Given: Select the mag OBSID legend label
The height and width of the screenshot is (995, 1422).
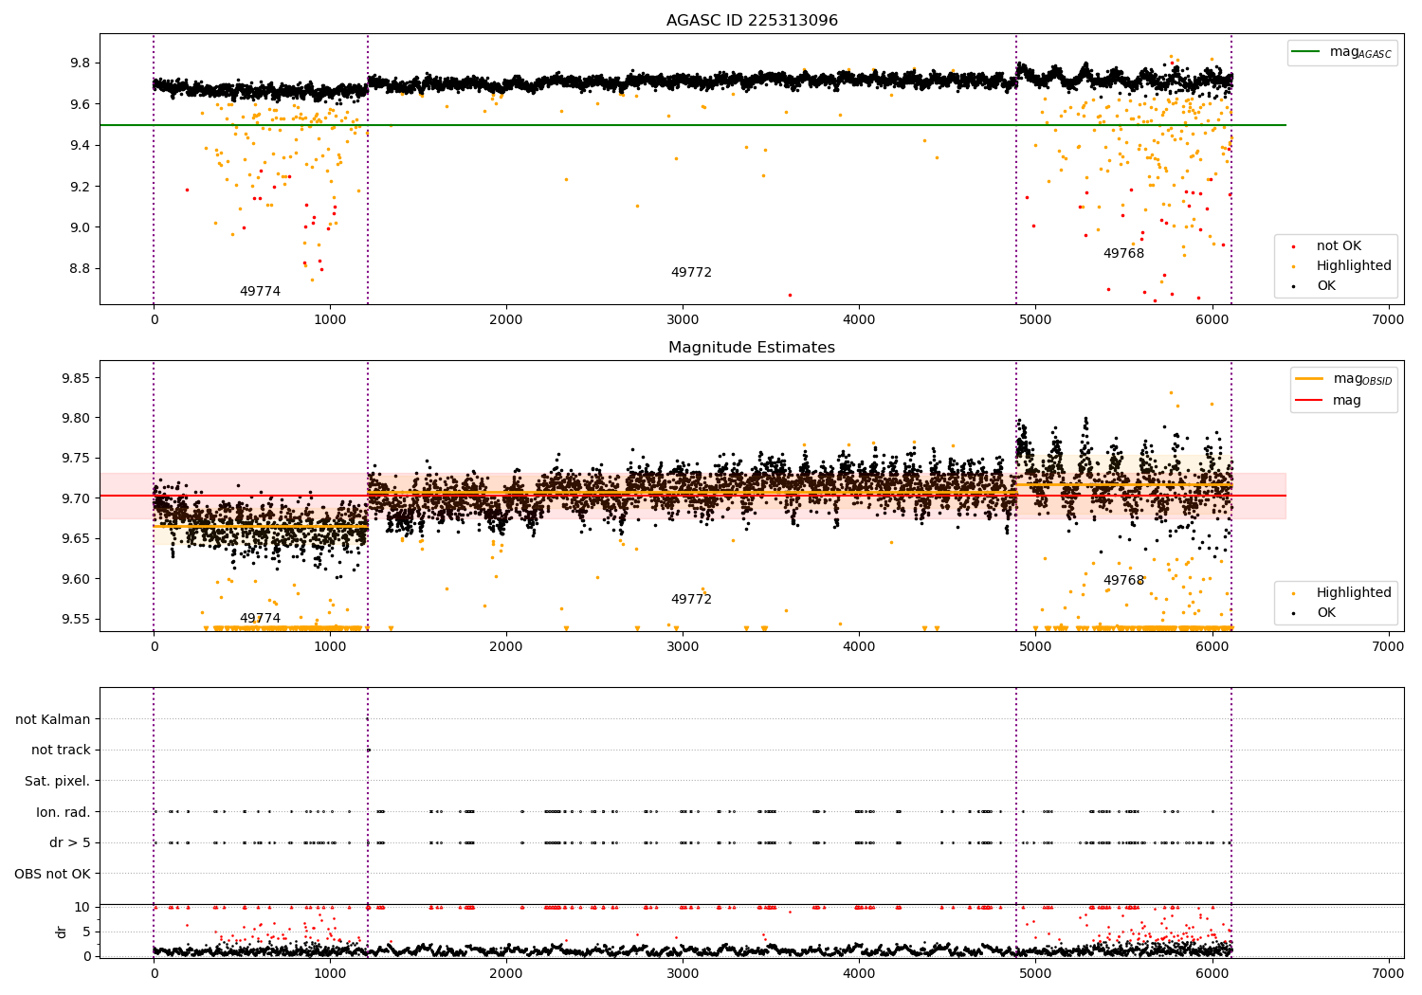Looking at the screenshot, I should click(x=1362, y=379).
